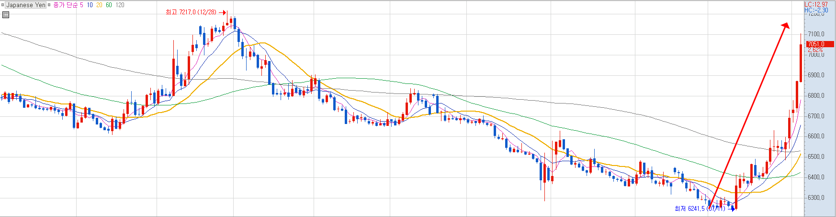Click the green 60-period moving average value
This screenshot has height=217, width=836.
pos(109,5)
